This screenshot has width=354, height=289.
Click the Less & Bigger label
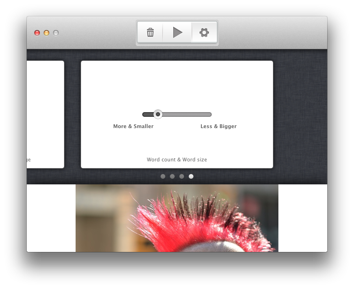pos(218,126)
